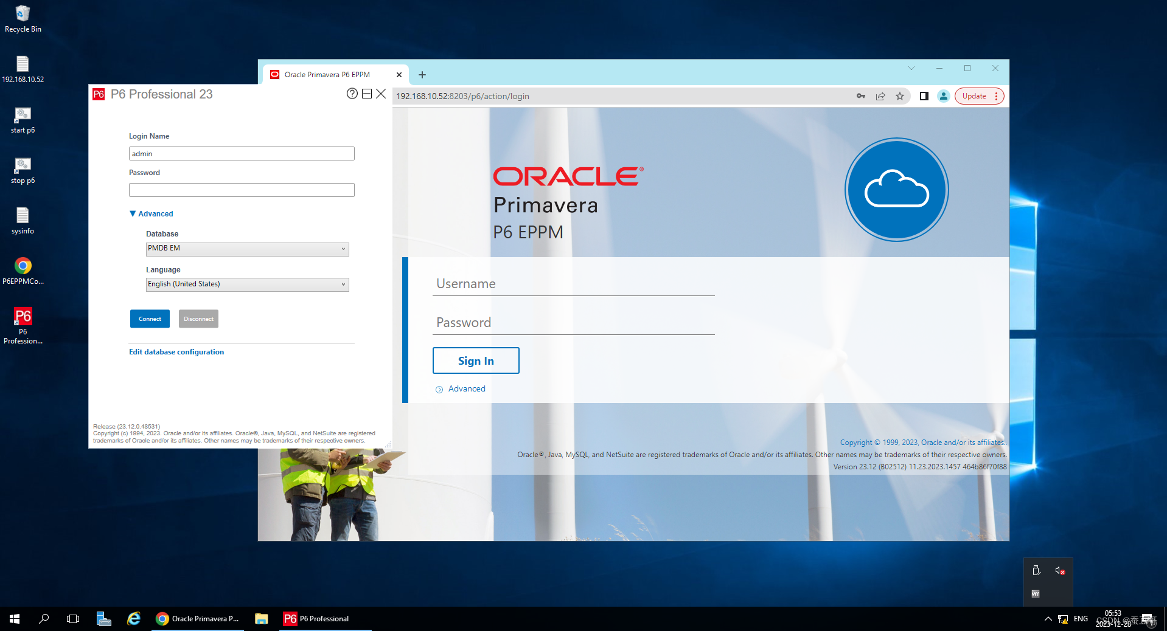This screenshot has width=1167, height=631.
Task: Click the Connect button
Action: point(150,319)
